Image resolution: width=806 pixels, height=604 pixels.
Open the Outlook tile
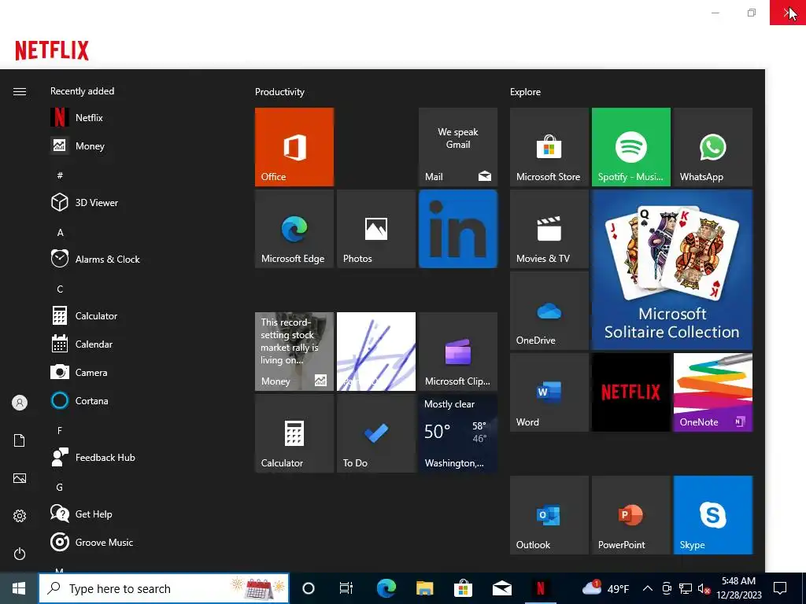(549, 514)
